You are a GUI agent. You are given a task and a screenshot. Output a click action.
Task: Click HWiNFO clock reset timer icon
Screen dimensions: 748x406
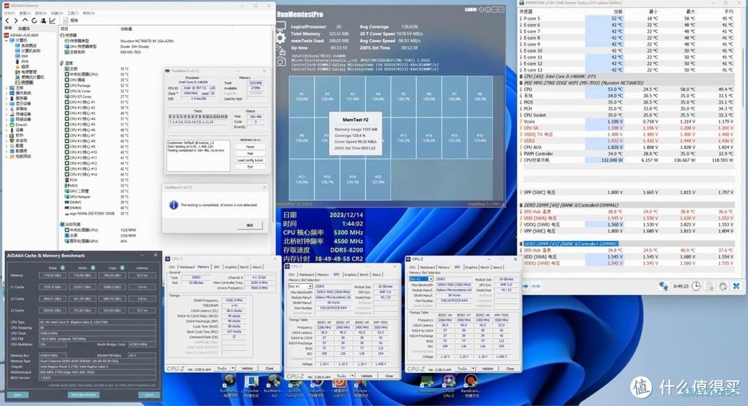point(697,285)
